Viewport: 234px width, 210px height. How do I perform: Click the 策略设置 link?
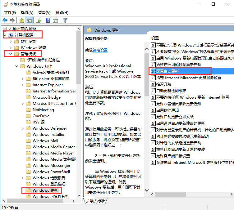tap(100, 50)
